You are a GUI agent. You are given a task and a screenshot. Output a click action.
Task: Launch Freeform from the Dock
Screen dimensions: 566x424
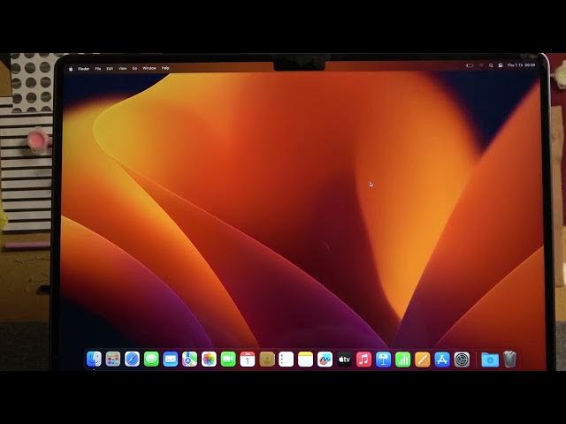point(325,360)
